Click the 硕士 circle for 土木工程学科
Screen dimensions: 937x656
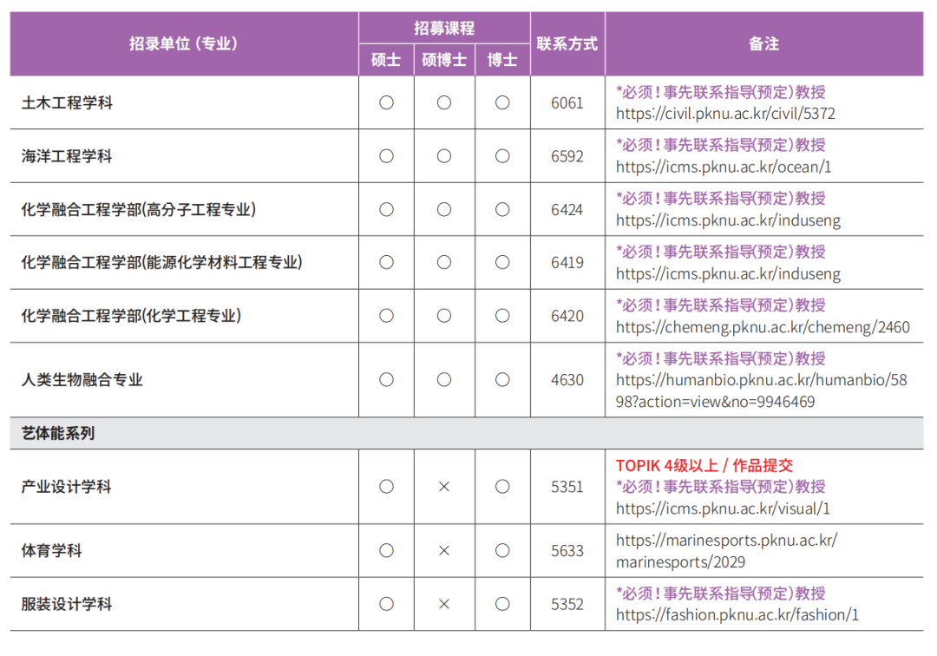(x=386, y=102)
